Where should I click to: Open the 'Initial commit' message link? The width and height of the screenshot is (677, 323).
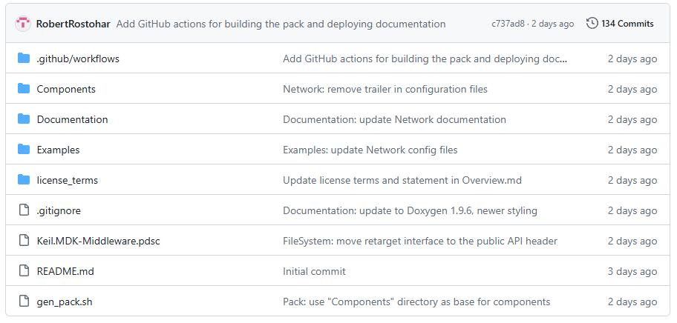click(314, 271)
